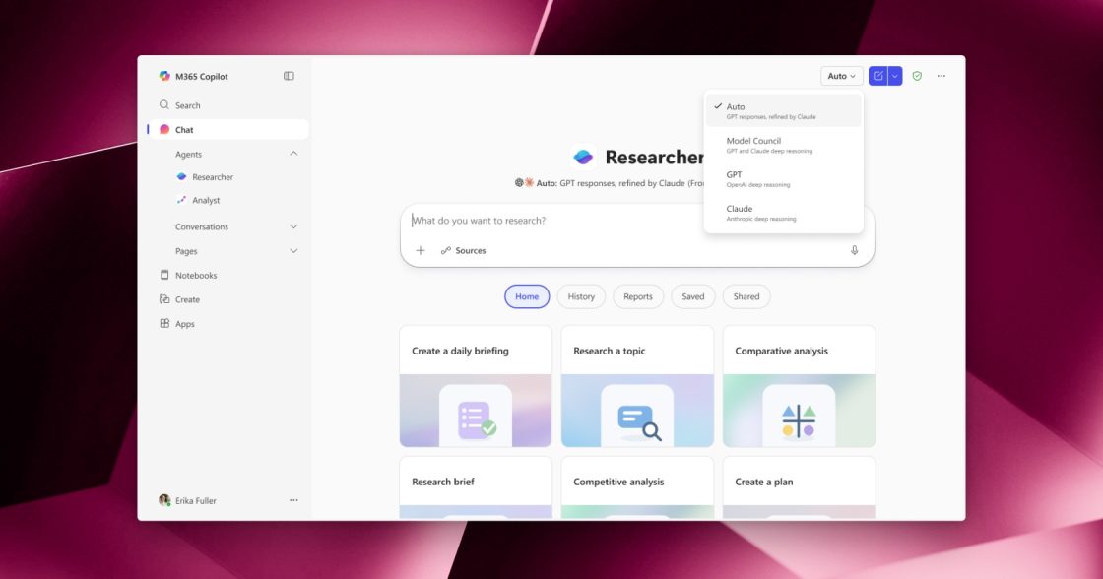Collapse the Agents section
Image resolution: width=1103 pixels, height=579 pixels.
(x=292, y=154)
